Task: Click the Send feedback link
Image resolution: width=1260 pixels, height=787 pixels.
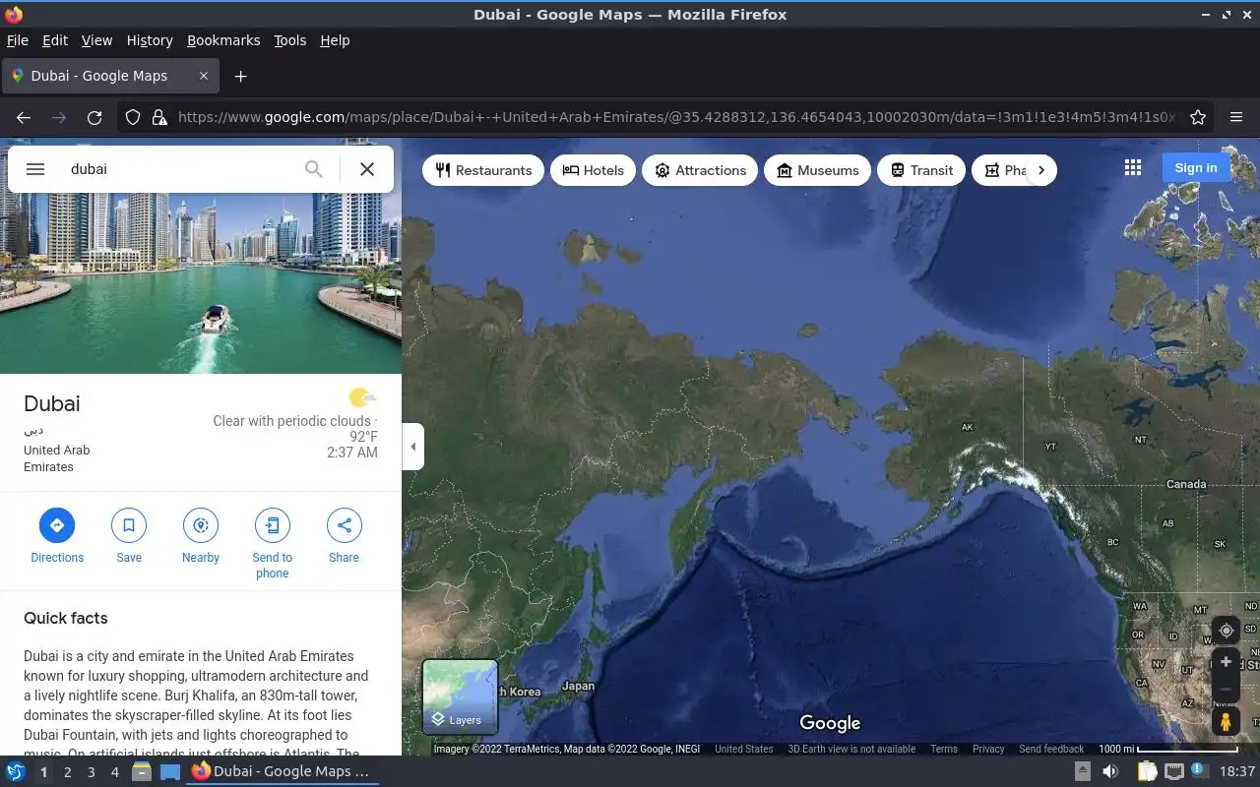Action: pyautogui.click(x=1051, y=749)
